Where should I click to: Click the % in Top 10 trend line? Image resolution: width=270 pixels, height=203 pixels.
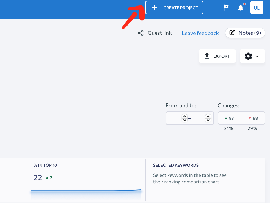tap(86, 190)
